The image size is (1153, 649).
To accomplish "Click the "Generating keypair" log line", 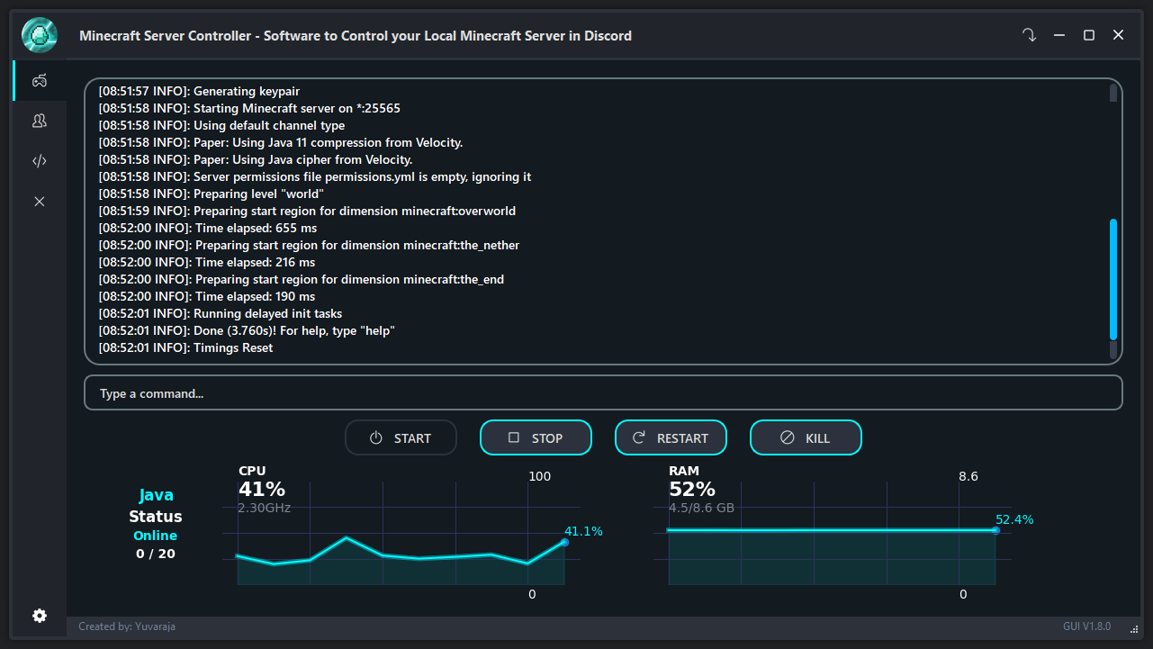I will 199,91.
